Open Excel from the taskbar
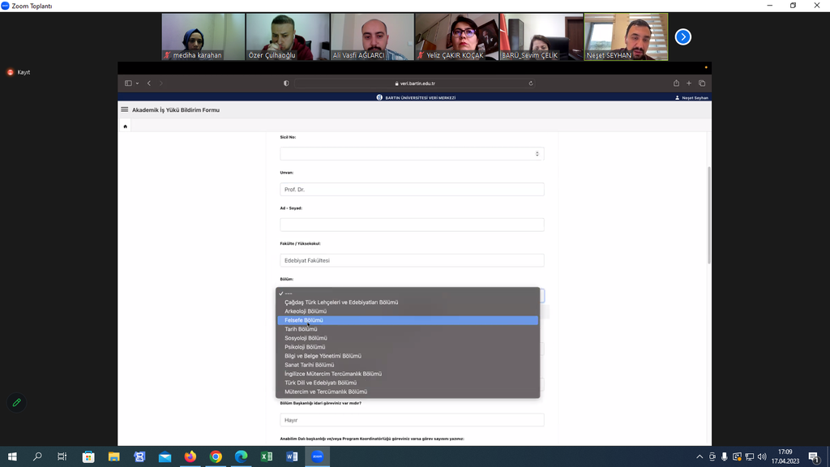830x467 pixels. click(x=266, y=456)
